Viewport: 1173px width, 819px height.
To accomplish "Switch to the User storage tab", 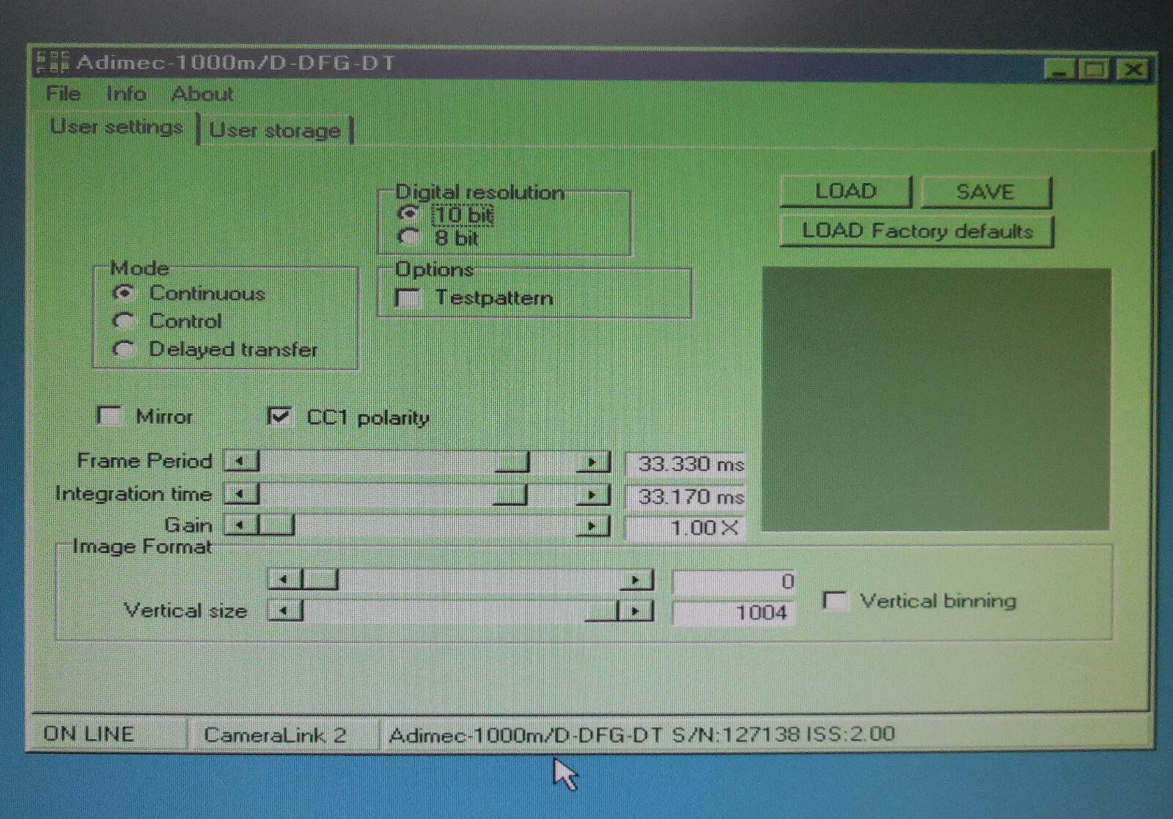I will (x=275, y=130).
